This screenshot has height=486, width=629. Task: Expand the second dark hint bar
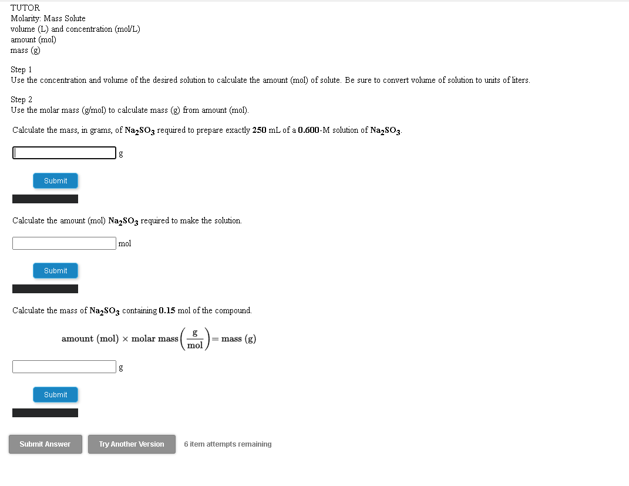coord(45,289)
